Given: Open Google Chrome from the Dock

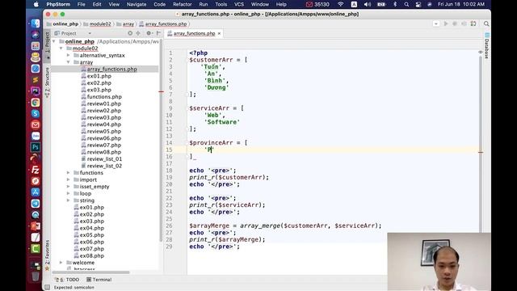Looking at the screenshot, I should pos(36,103).
